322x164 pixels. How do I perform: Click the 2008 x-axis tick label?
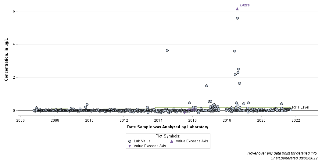(x=55, y=120)
